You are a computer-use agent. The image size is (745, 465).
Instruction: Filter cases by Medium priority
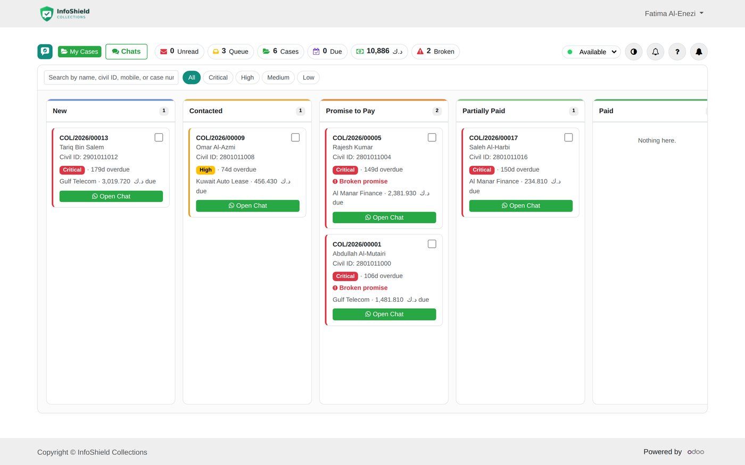[x=278, y=78]
